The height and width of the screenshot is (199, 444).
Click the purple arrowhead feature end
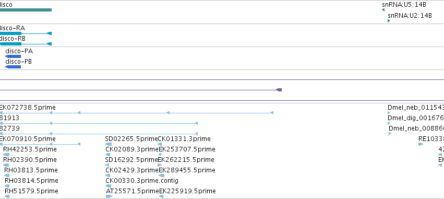(279, 90)
